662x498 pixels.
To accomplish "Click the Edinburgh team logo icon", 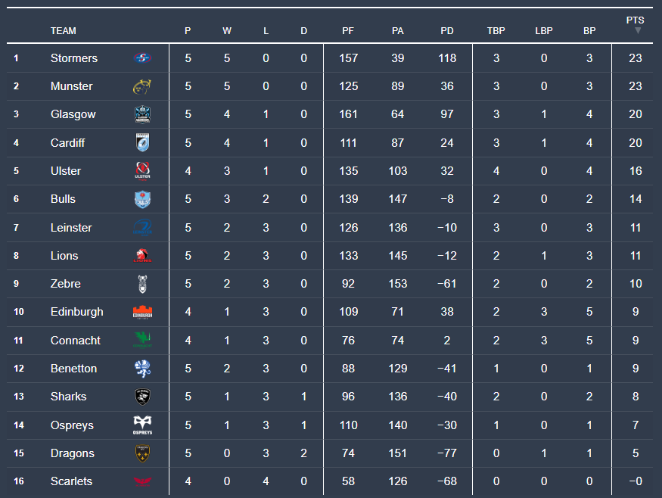I will coord(143,312).
